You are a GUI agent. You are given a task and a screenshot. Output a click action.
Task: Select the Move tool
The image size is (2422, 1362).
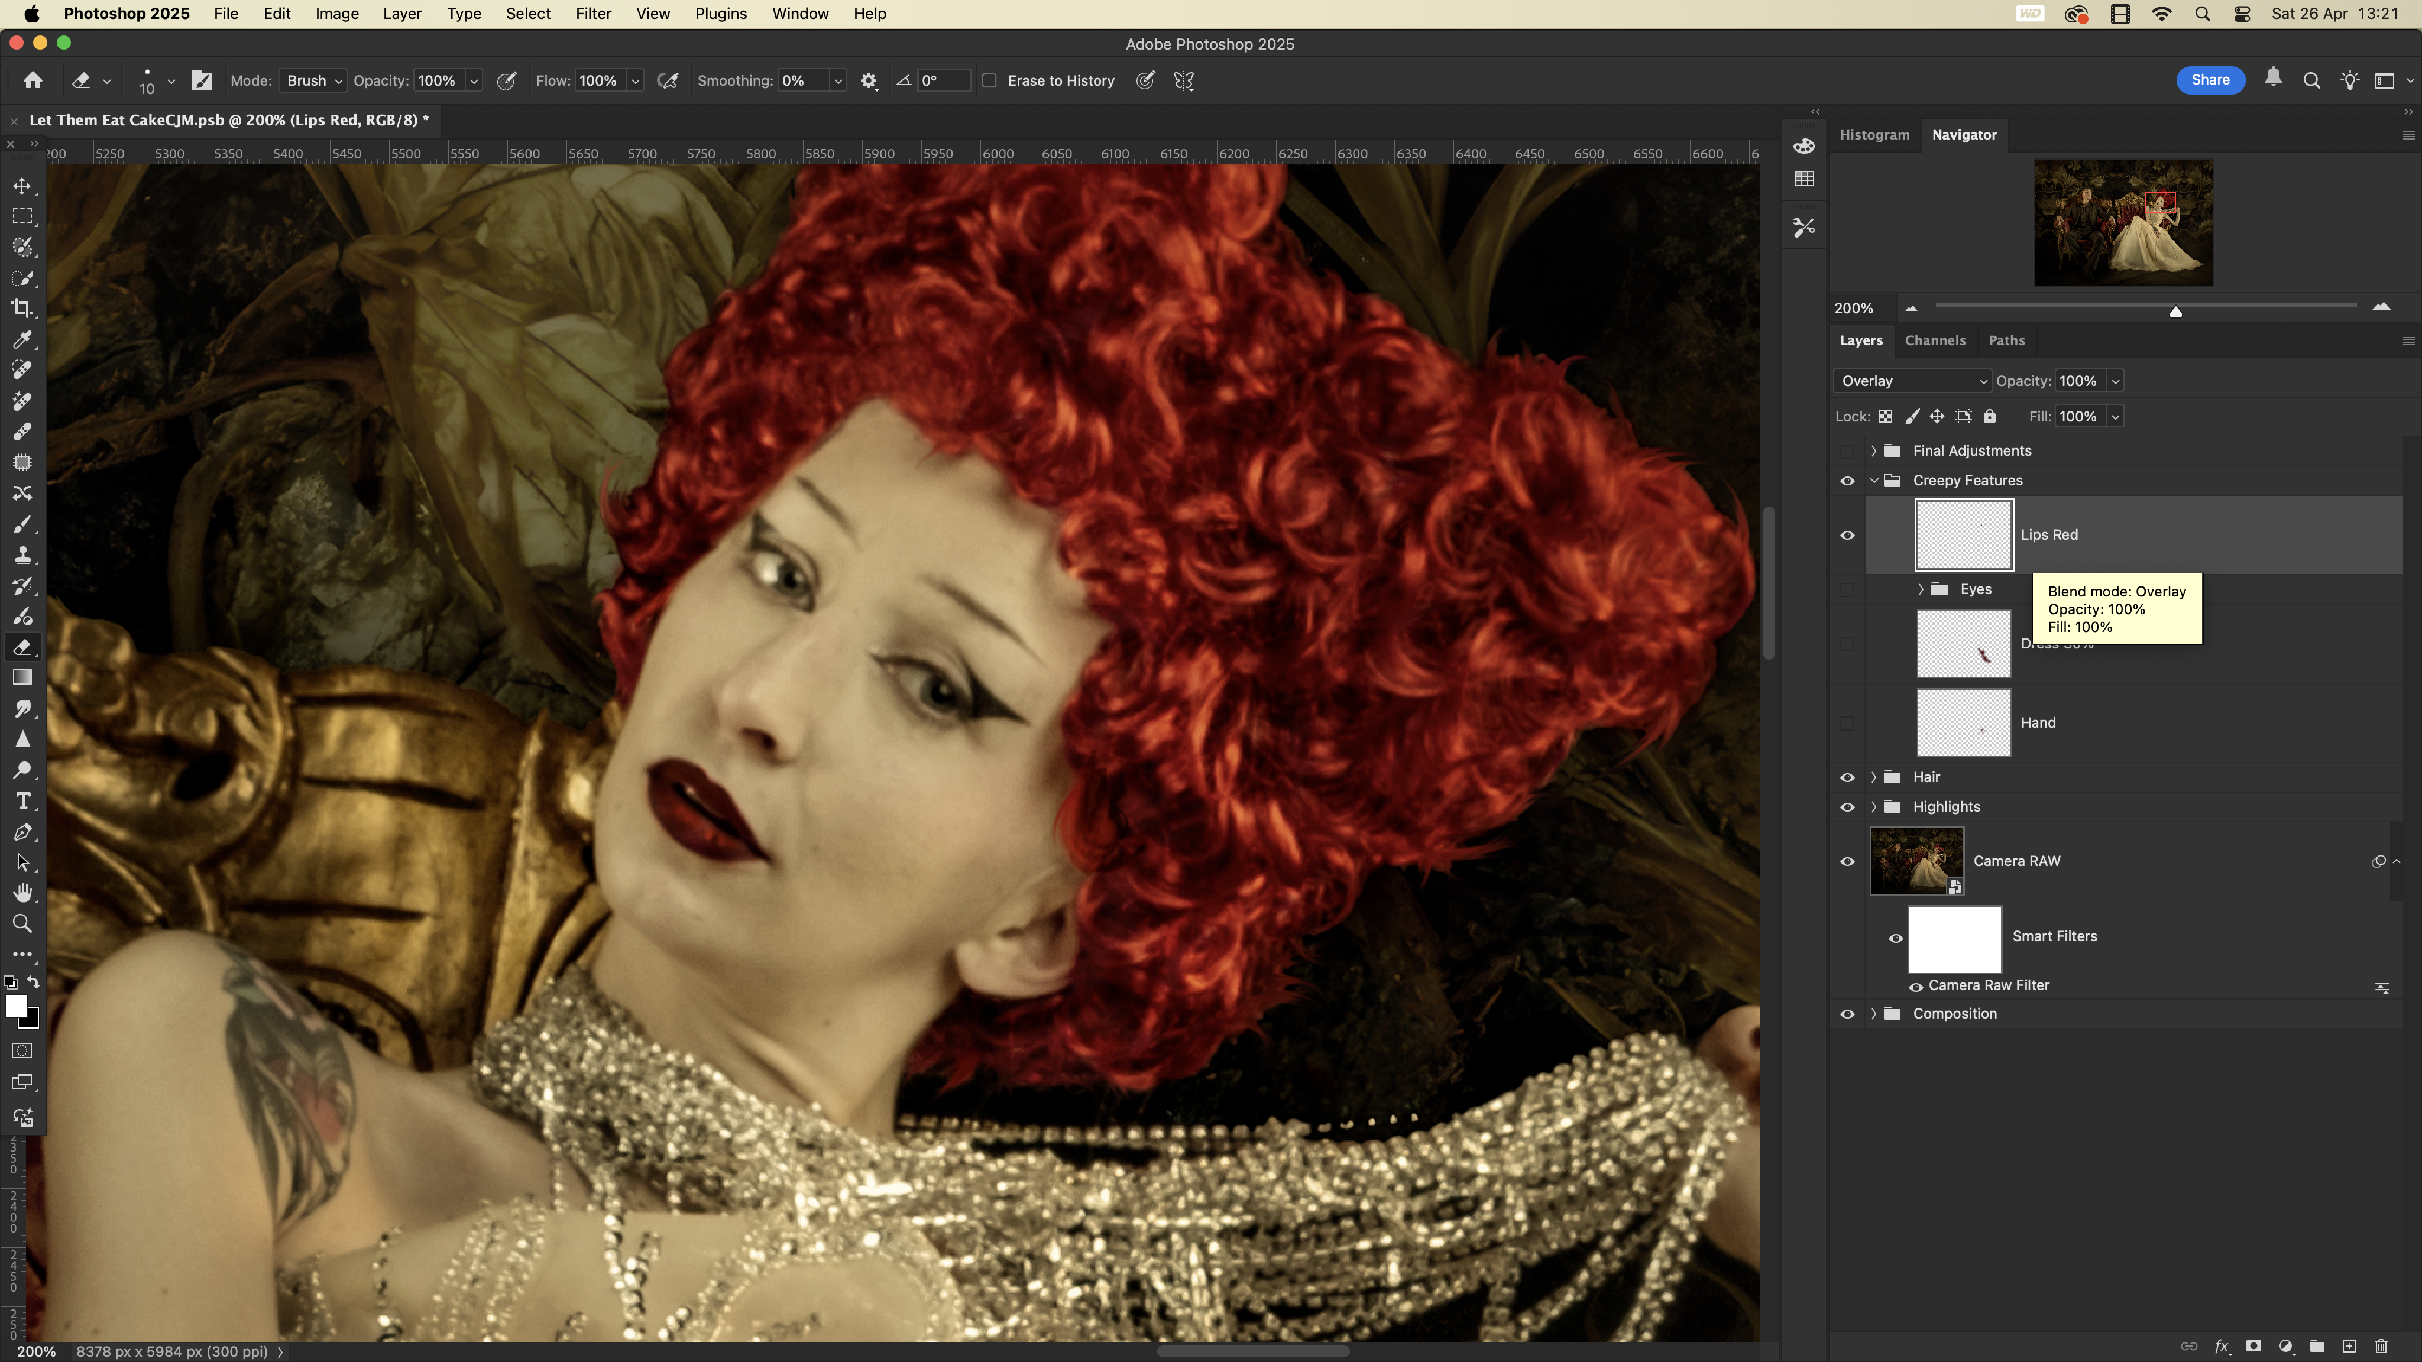[x=22, y=186]
